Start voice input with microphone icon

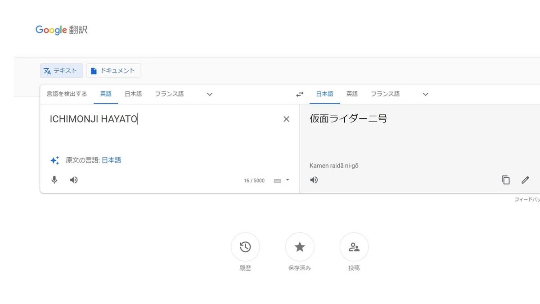point(54,180)
